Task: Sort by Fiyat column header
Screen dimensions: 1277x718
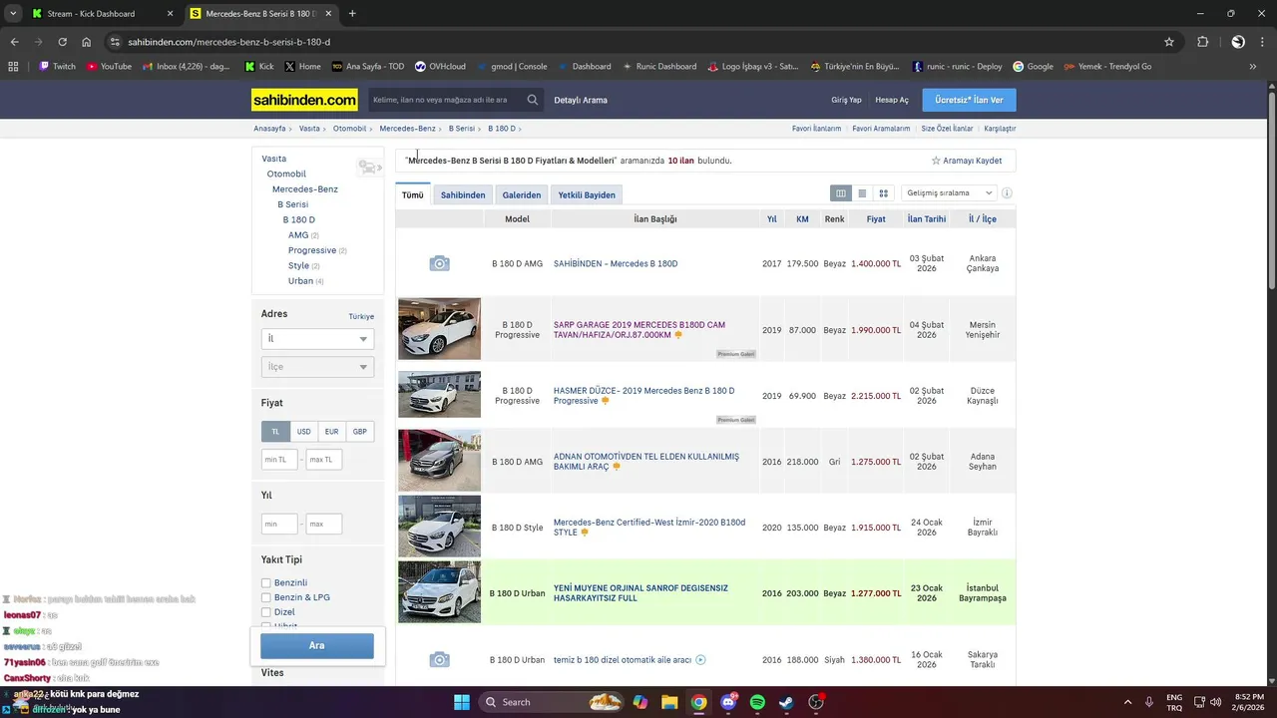Action: pyautogui.click(x=876, y=218)
